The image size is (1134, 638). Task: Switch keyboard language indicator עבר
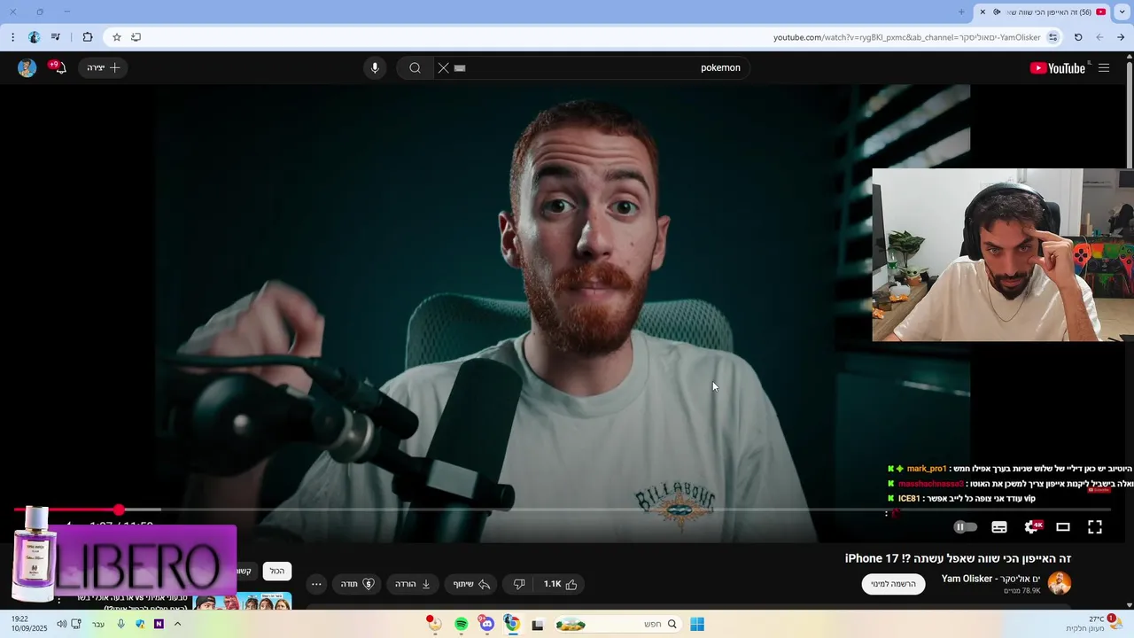click(98, 624)
